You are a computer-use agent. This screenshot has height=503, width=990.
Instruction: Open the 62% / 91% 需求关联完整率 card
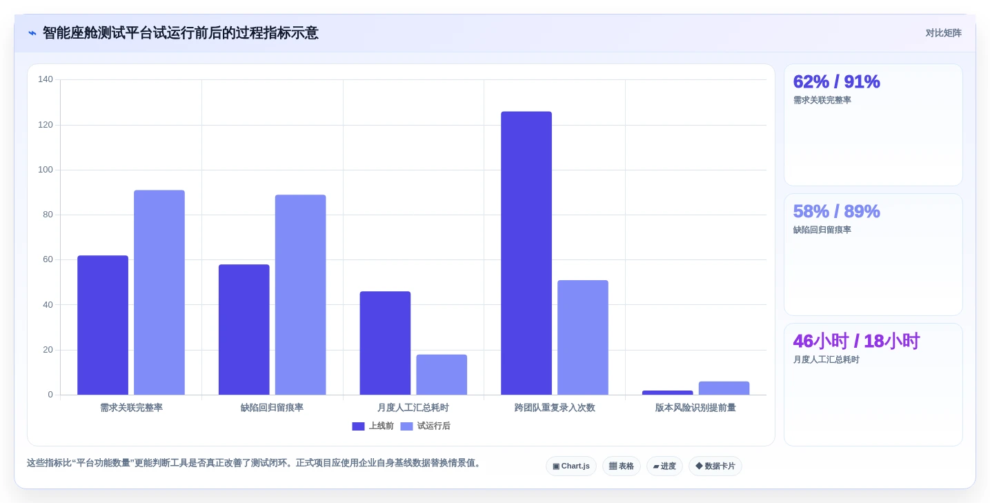(x=873, y=125)
